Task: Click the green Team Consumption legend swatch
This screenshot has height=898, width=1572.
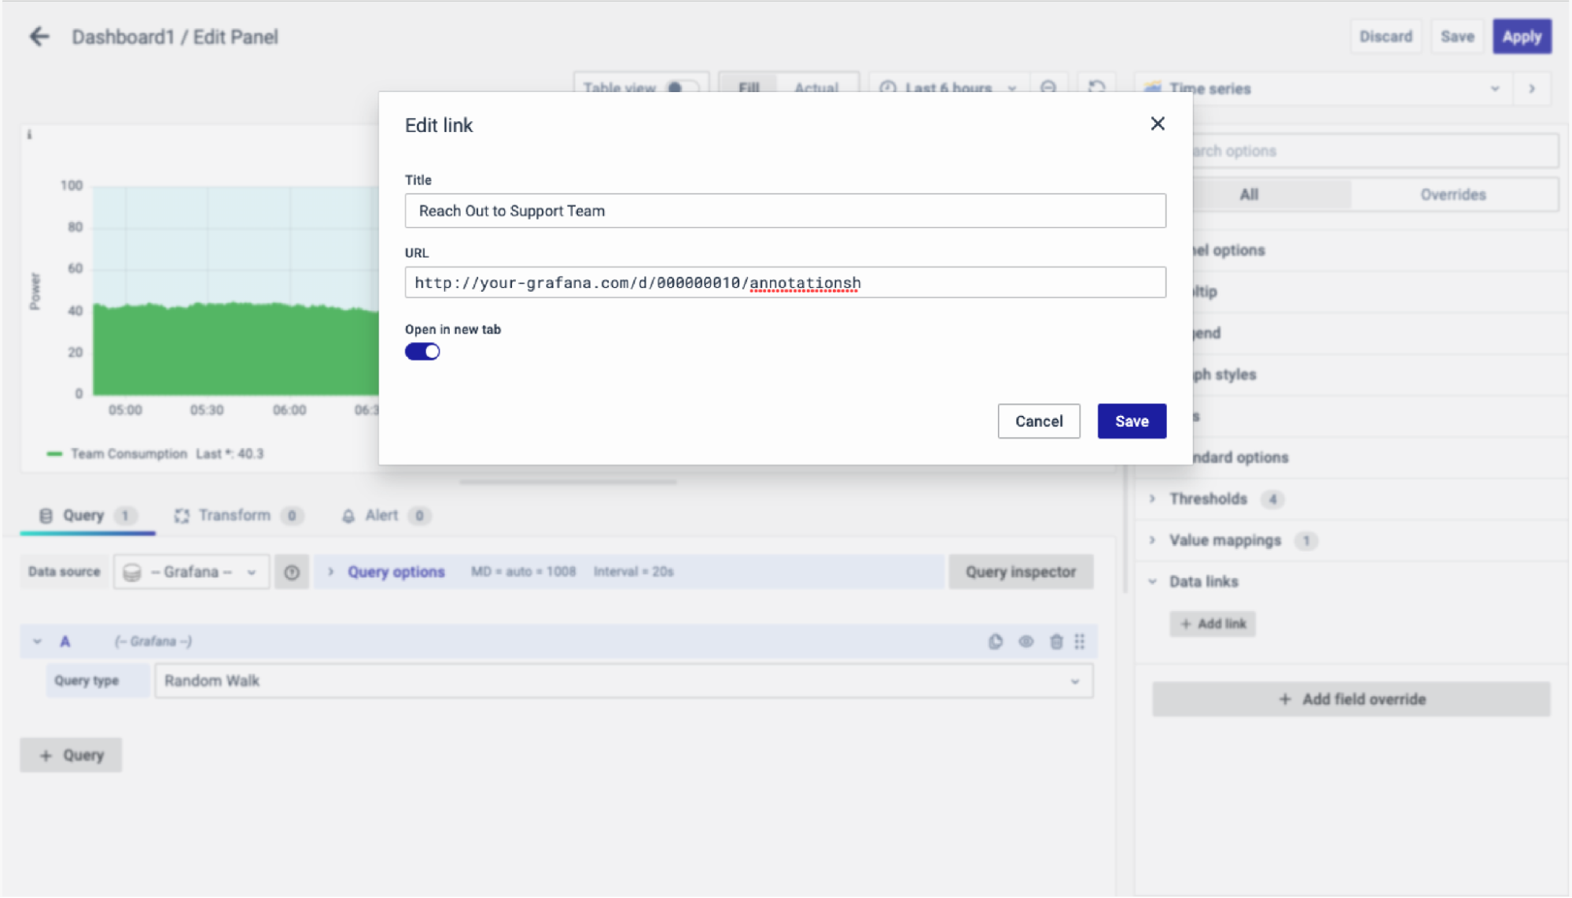Action: tap(54, 454)
